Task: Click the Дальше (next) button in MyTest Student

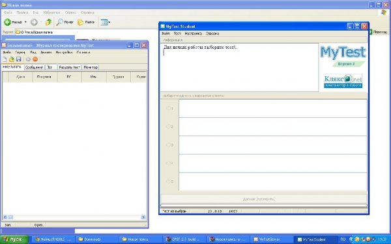Action: pyautogui.click(x=264, y=199)
